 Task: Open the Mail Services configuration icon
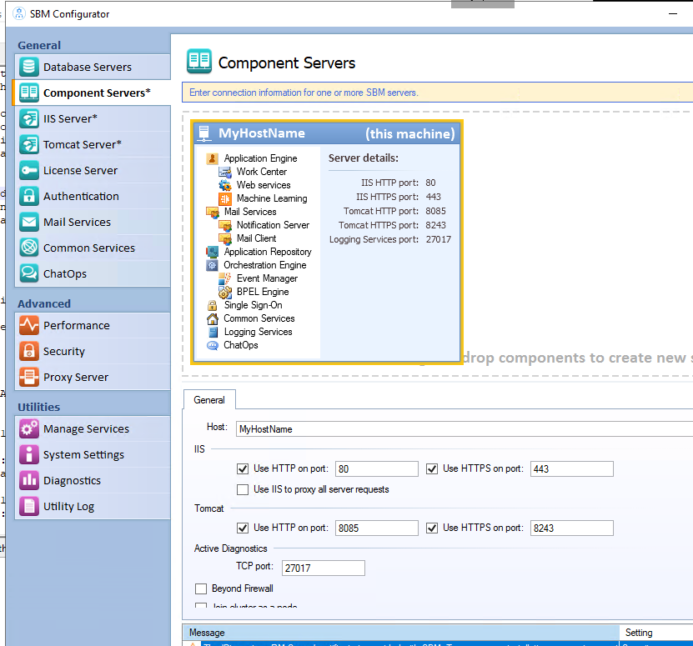pyautogui.click(x=29, y=223)
